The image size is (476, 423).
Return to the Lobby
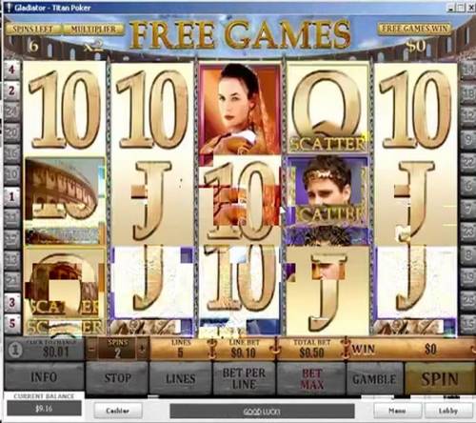447,411
